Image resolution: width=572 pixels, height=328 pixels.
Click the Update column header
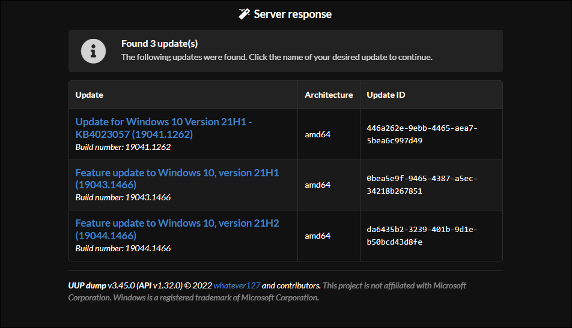point(89,95)
